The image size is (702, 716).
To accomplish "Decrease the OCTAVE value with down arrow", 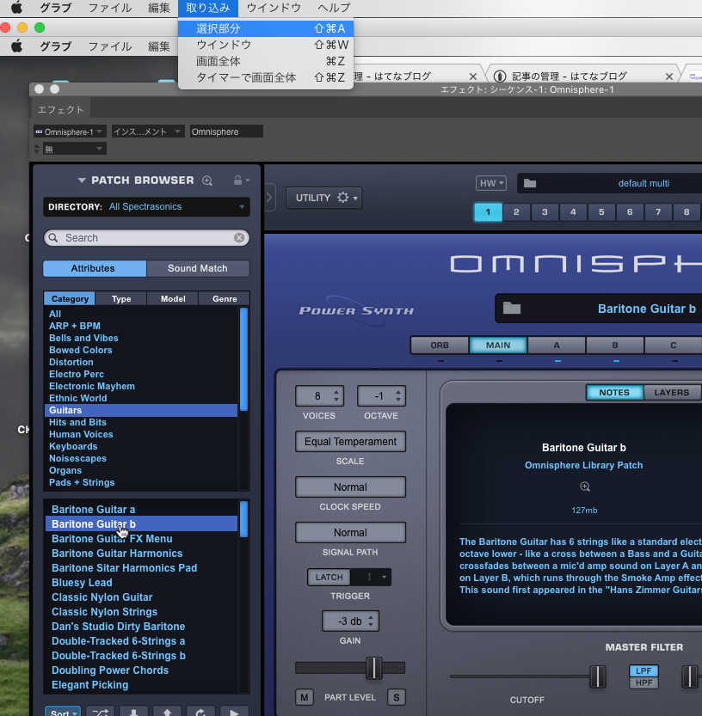I will pyautogui.click(x=398, y=400).
